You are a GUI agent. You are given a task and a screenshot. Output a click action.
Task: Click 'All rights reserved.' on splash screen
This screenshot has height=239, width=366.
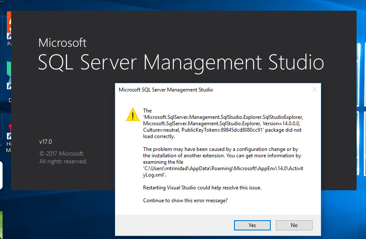point(63,162)
